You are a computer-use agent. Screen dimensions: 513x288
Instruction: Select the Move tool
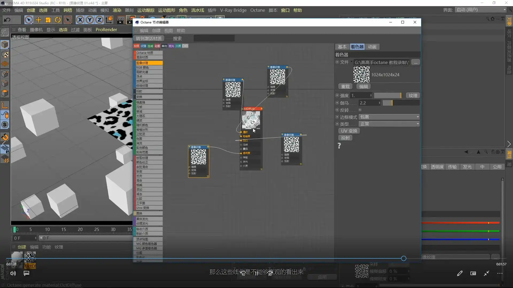coord(38,20)
